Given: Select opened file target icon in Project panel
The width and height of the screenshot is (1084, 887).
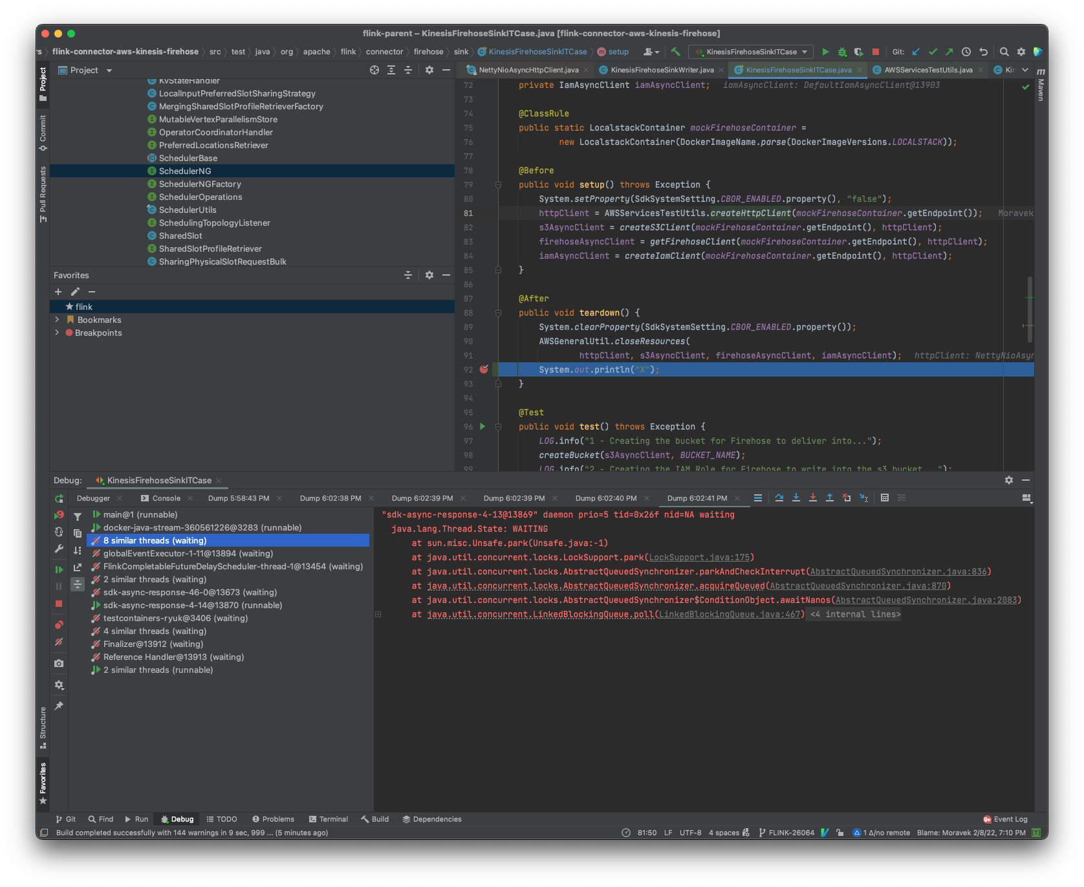Looking at the screenshot, I should click(374, 70).
